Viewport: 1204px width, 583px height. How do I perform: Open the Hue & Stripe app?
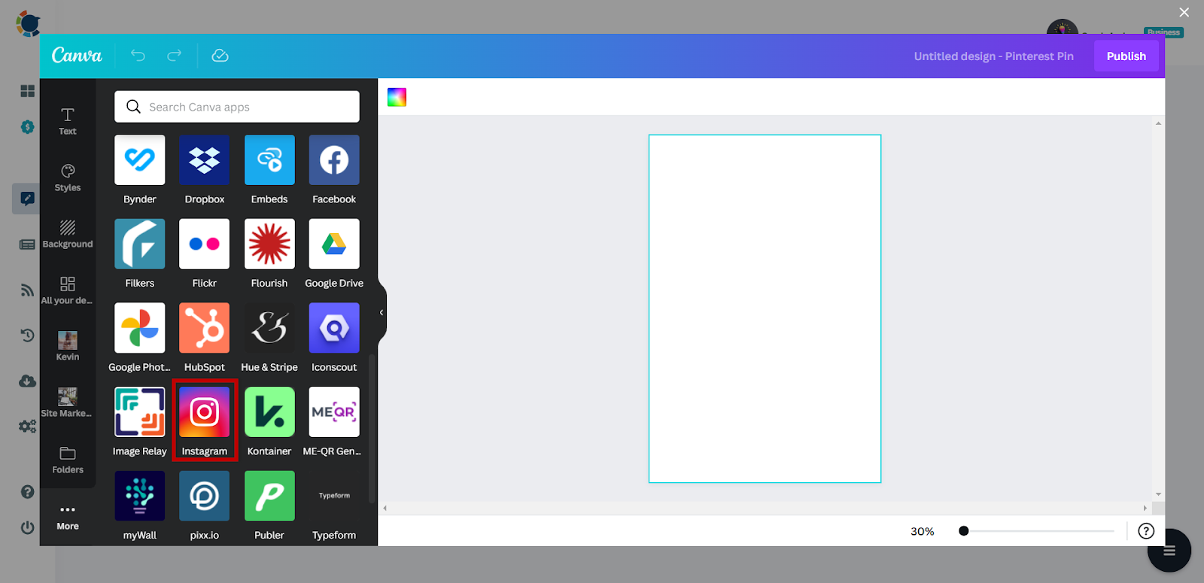(x=269, y=328)
